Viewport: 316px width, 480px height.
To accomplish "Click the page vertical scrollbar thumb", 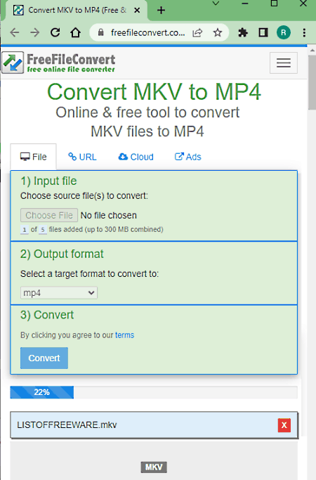I will tap(312, 82).
